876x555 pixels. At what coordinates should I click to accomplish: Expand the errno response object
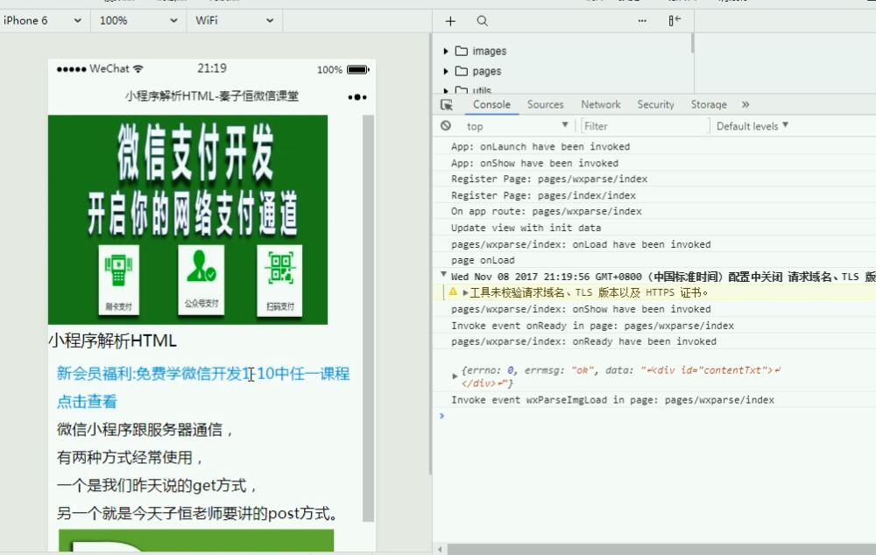(x=455, y=376)
